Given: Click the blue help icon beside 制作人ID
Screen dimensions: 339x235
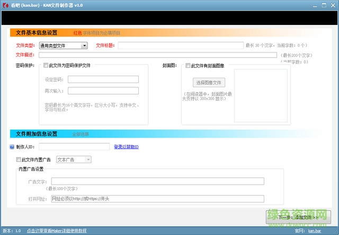Looking at the screenshot, I should point(12,147).
